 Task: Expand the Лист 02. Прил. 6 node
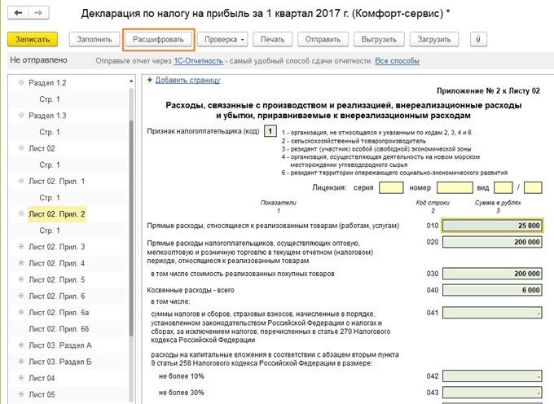tap(21, 296)
